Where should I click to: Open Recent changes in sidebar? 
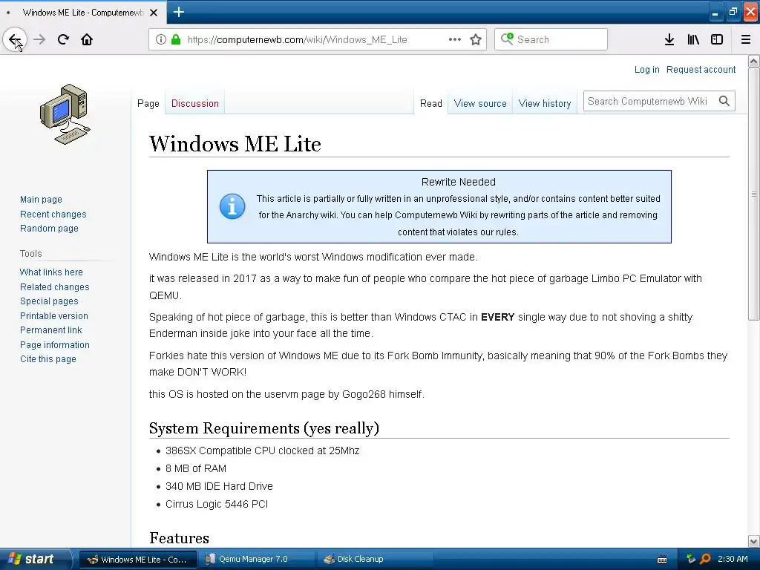(53, 214)
